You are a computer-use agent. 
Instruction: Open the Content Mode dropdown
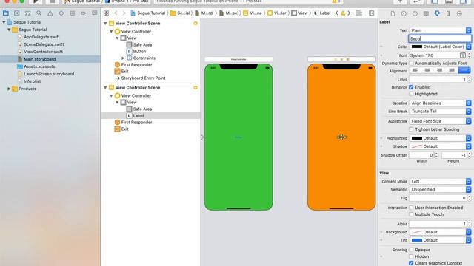[440, 181]
